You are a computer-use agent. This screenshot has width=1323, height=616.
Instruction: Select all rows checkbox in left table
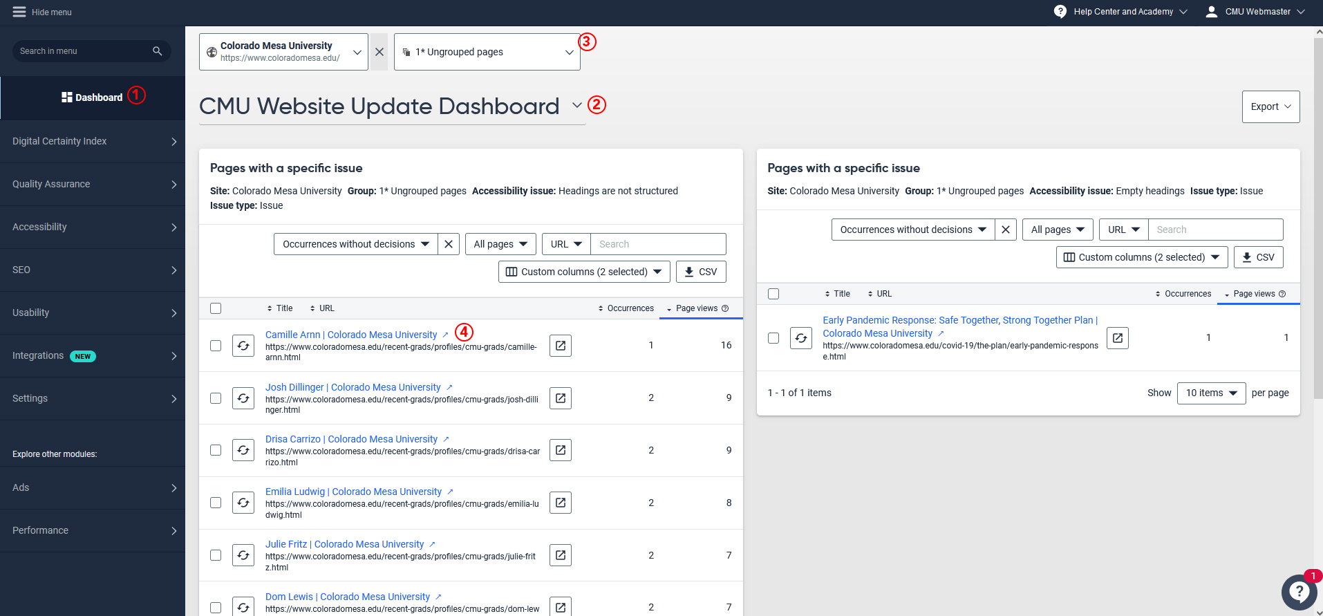pos(216,308)
